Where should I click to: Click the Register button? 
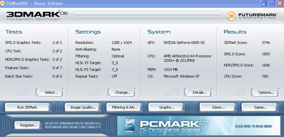click(x=27, y=125)
